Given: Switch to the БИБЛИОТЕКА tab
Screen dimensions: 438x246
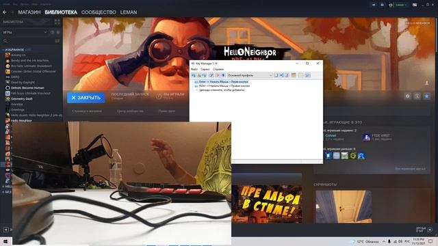Looking at the screenshot, I should (x=61, y=12).
